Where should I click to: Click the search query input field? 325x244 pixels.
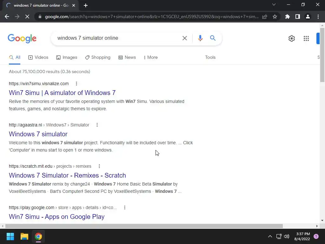[x=117, y=38]
